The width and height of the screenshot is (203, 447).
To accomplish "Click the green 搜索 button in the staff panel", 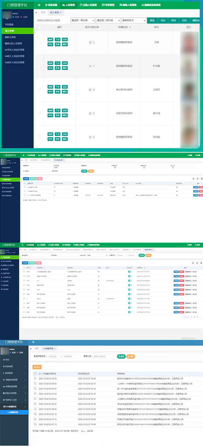I will (x=152, y=20).
